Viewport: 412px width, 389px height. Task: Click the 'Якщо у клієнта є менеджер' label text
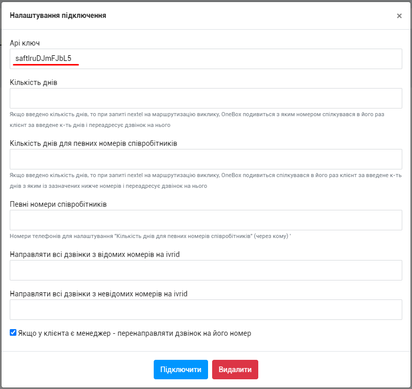pos(134,333)
